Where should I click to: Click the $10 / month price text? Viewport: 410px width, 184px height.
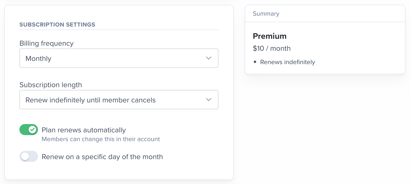[x=271, y=48]
